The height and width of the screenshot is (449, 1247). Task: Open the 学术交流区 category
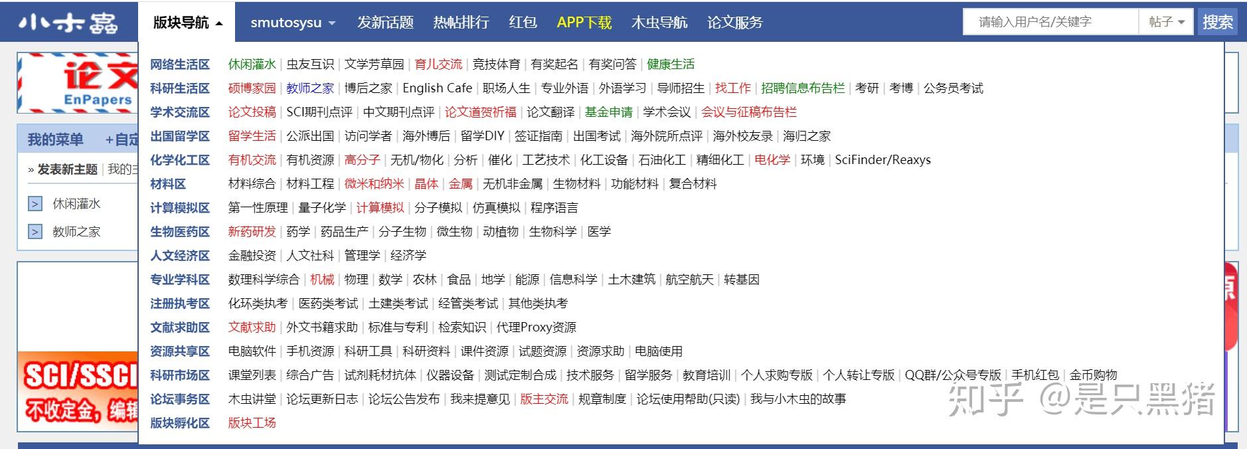(x=180, y=112)
